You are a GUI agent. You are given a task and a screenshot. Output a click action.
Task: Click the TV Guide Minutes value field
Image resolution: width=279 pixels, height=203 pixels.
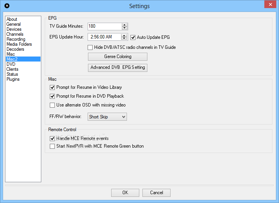105,27
